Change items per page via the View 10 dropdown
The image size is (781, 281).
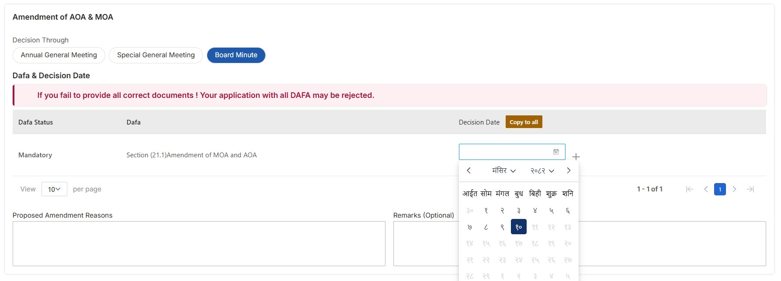(x=54, y=189)
